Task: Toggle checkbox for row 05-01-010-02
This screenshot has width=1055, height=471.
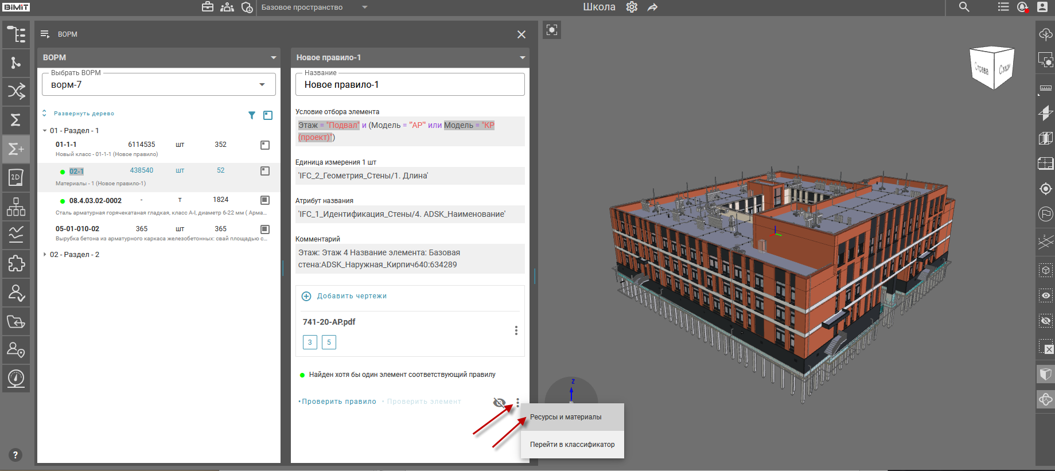Action: 265,229
